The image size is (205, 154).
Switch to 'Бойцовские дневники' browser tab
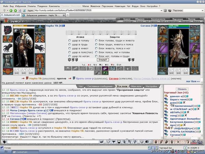click(44, 15)
